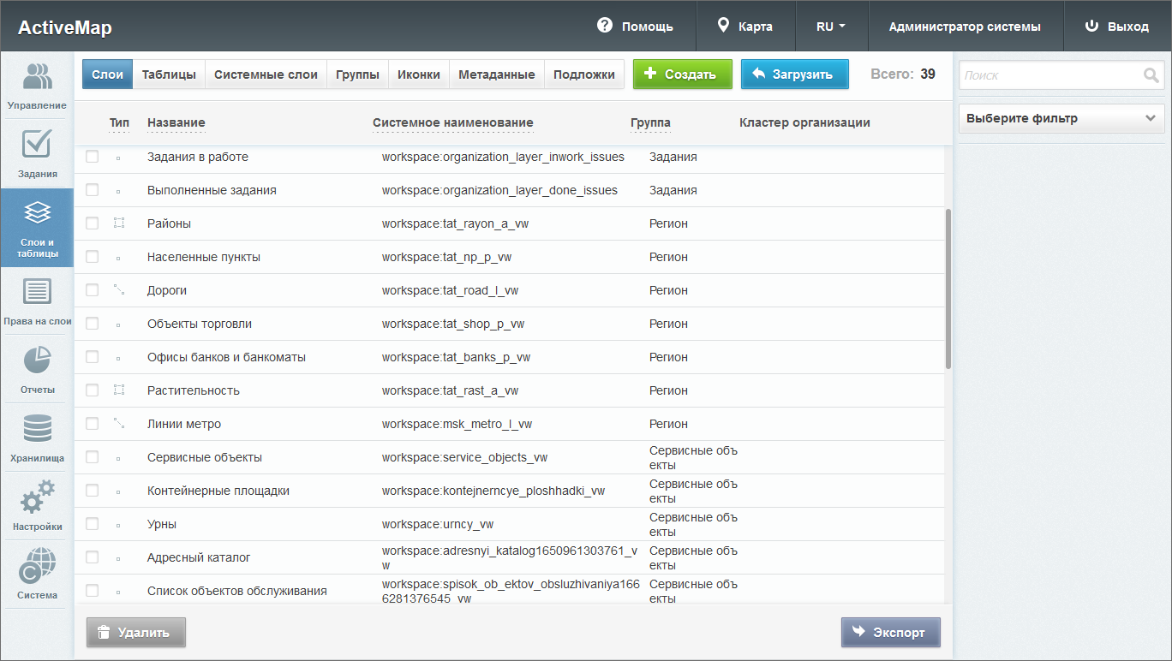Open Права на слои sidebar icon
Screen dimensions: 1172x661
coord(37,294)
